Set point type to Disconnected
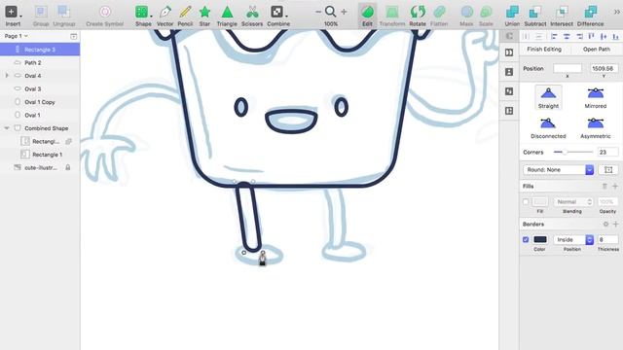Viewport: 623px width, 350px height. (x=548, y=127)
